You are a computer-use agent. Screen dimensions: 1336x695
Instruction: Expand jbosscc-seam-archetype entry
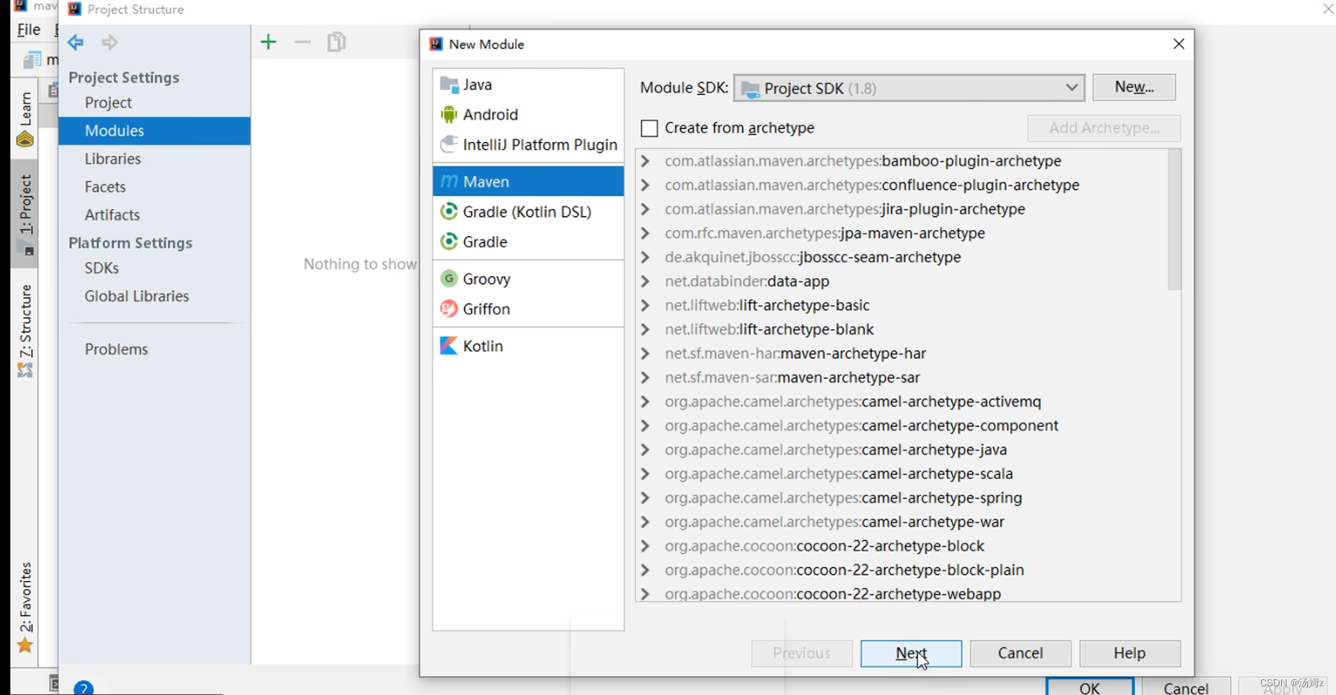(646, 257)
